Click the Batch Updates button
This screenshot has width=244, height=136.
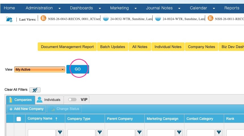(x=113, y=47)
